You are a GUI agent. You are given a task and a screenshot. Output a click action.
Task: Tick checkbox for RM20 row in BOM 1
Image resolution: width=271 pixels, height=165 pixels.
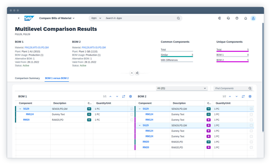click(x=132, y=120)
